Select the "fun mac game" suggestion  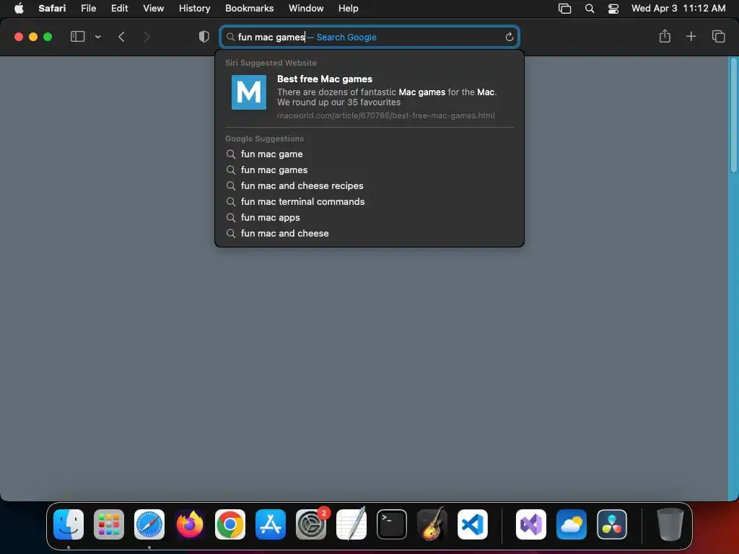click(x=369, y=154)
